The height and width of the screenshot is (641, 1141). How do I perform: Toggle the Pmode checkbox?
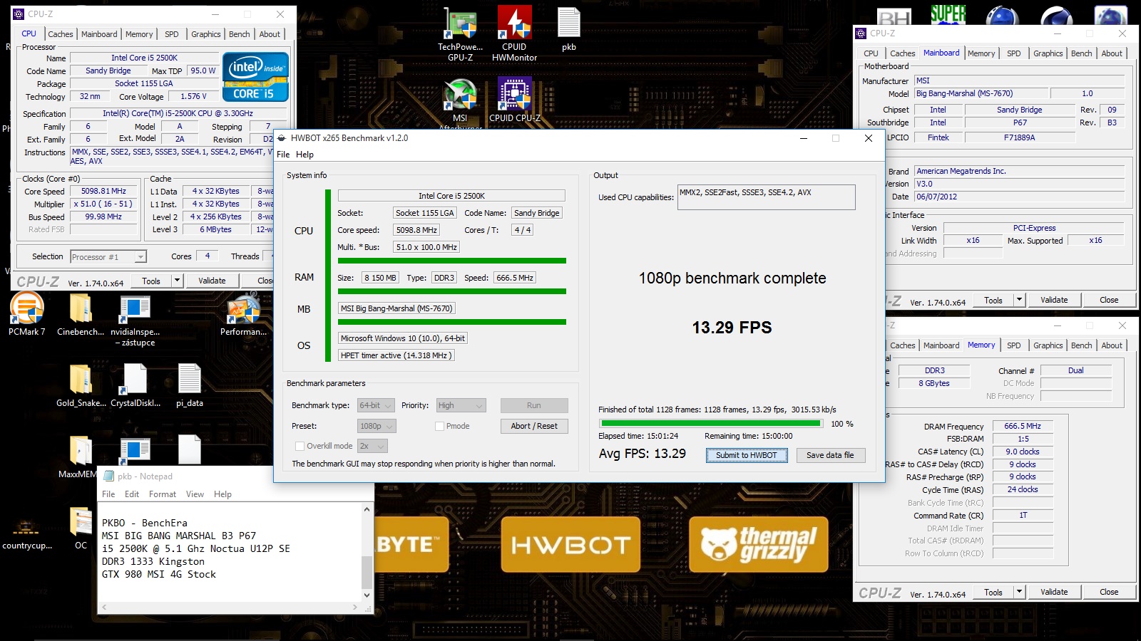(x=439, y=426)
